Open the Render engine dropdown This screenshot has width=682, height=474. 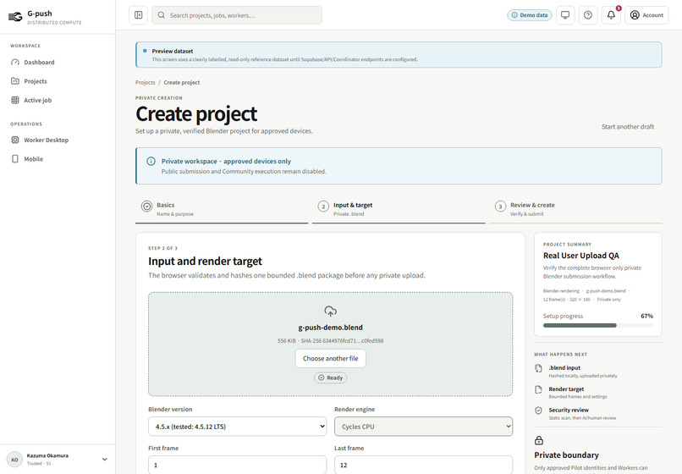(x=424, y=427)
